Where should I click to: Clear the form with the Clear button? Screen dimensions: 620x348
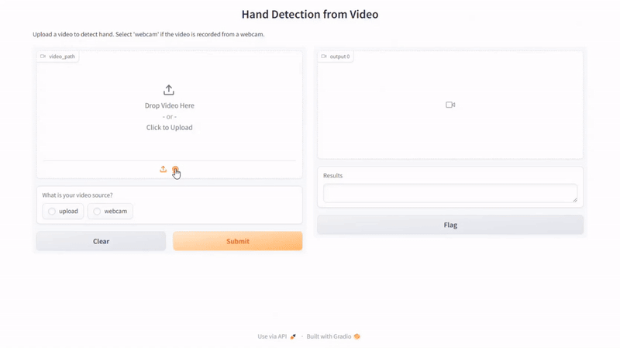pyautogui.click(x=102, y=241)
